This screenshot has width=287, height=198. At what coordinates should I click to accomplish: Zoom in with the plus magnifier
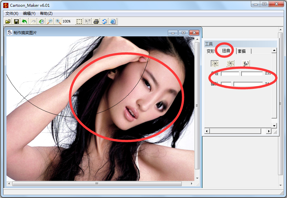(58, 22)
